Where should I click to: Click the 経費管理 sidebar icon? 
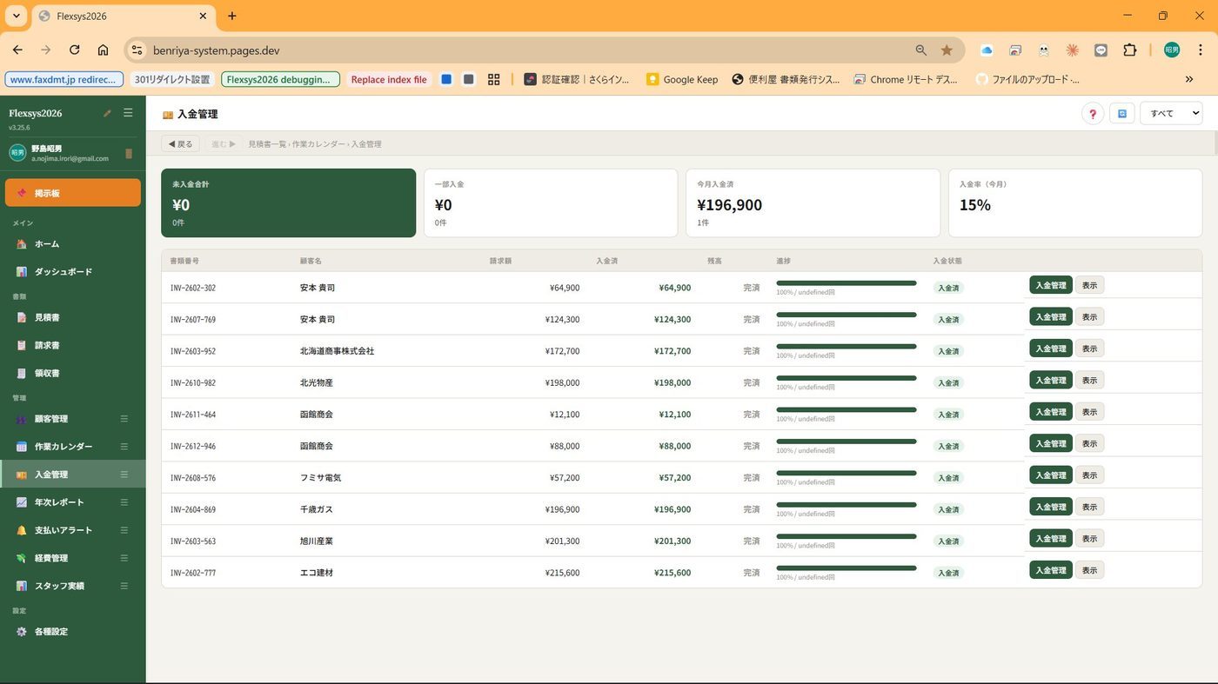(x=22, y=558)
